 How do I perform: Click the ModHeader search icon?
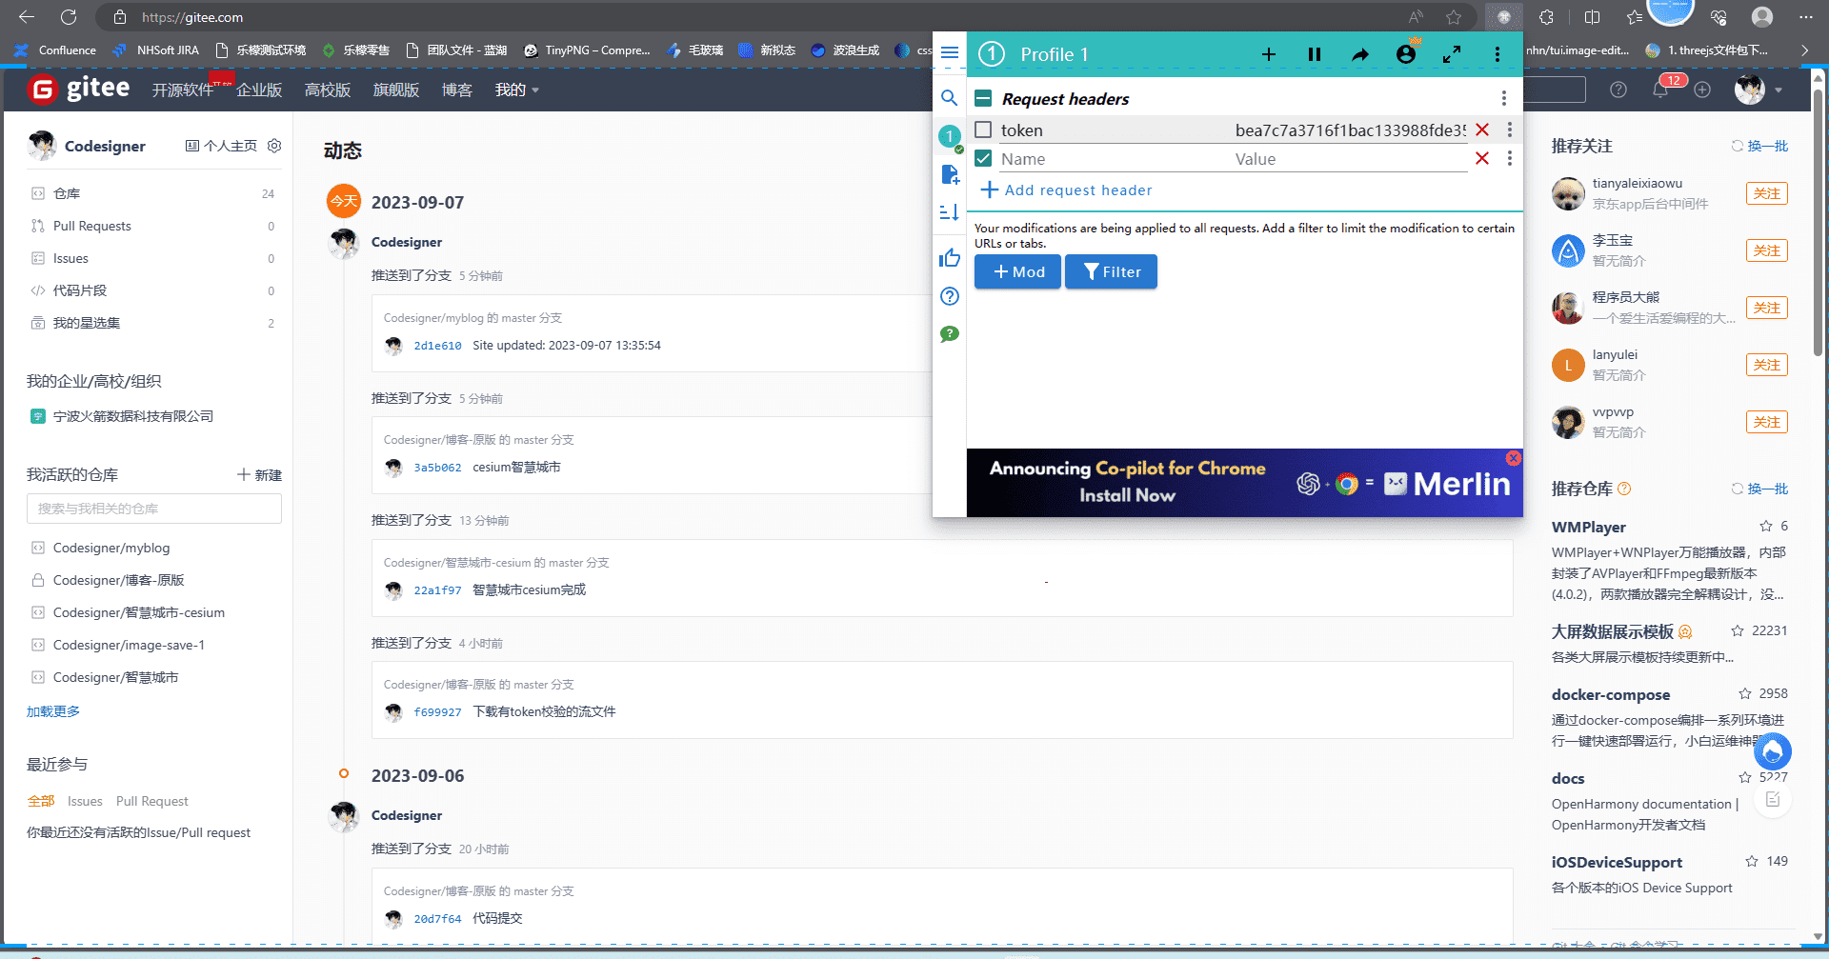coord(949,97)
